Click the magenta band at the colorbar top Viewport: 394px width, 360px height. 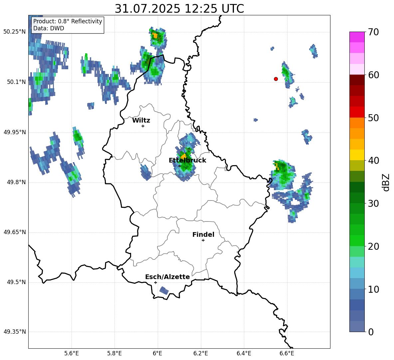click(357, 37)
